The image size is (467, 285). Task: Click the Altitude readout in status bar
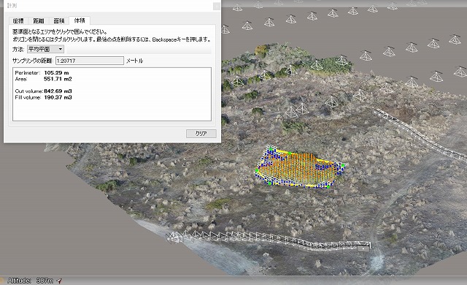[30, 281]
